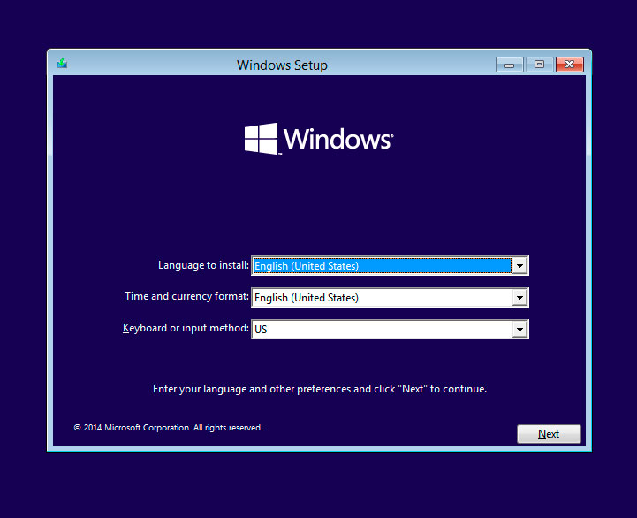Click the large Windows wordmark text
This screenshot has height=518, width=637.
[337, 140]
